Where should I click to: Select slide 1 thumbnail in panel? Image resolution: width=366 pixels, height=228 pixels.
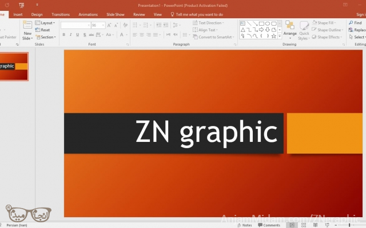[14, 67]
